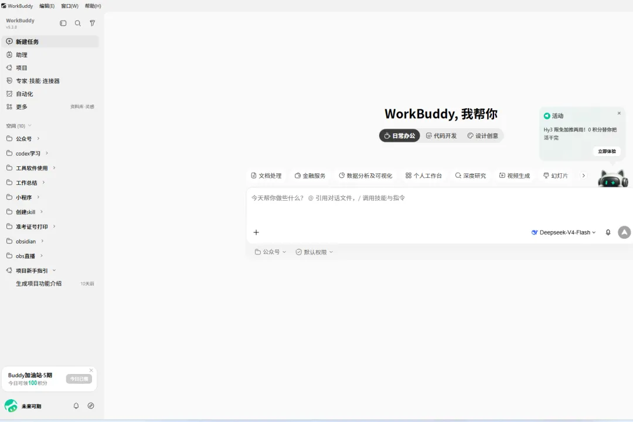Select the 设计创意 mode tab
Viewport: 633px width, 422px height.
coord(483,136)
